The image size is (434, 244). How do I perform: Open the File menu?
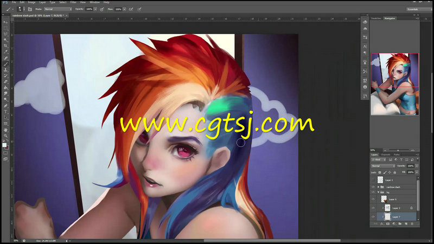point(14,2)
